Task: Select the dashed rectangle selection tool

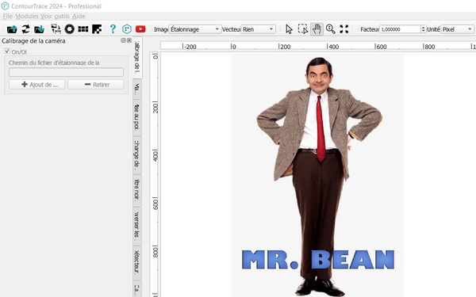Action: click(x=303, y=29)
